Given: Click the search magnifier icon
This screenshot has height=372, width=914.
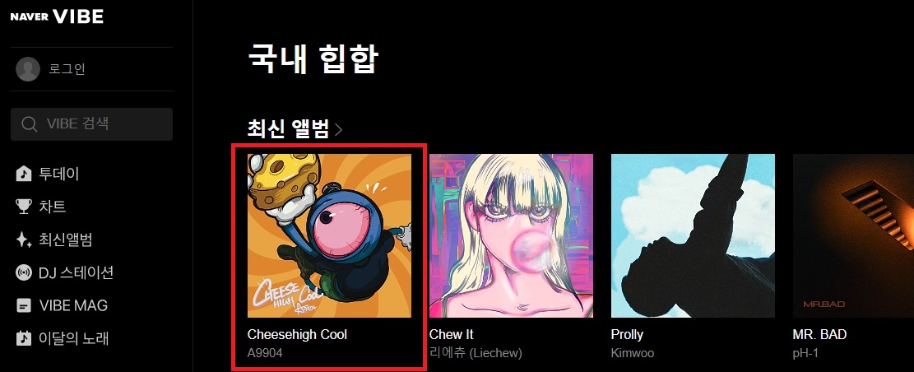Looking at the screenshot, I should click(29, 123).
